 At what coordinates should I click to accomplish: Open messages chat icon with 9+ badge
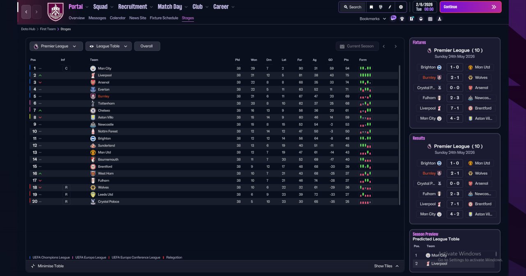click(393, 18)
